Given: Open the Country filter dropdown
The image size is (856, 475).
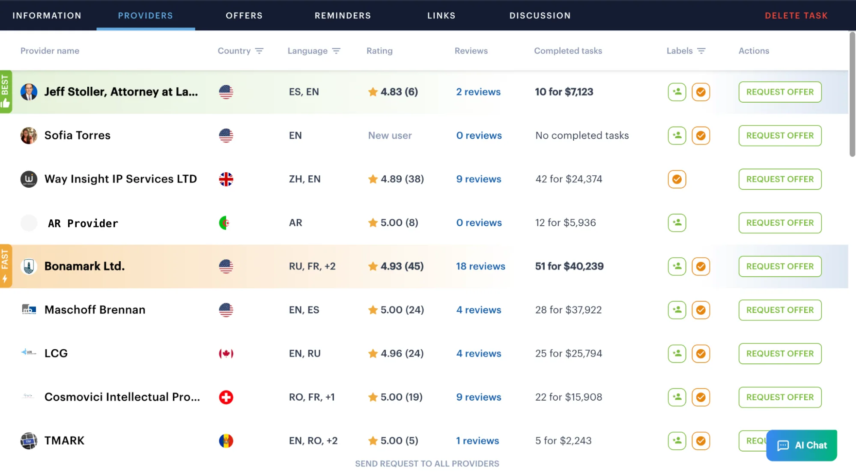Looking at the screenshot, I should (x=259, y=51).
